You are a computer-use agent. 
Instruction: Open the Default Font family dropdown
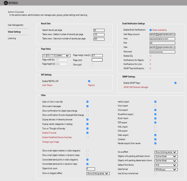(x=166, y=165)
